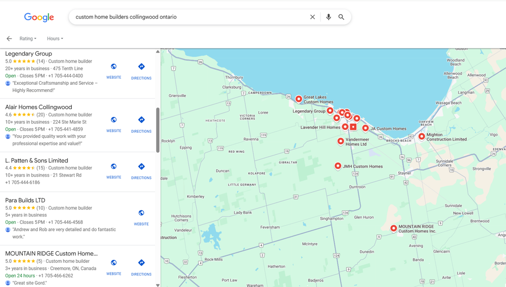Viewport: 506px width, 287px height.
Task: Open the Para Builds LTD listing title
Action: click(x=25, y=200)
